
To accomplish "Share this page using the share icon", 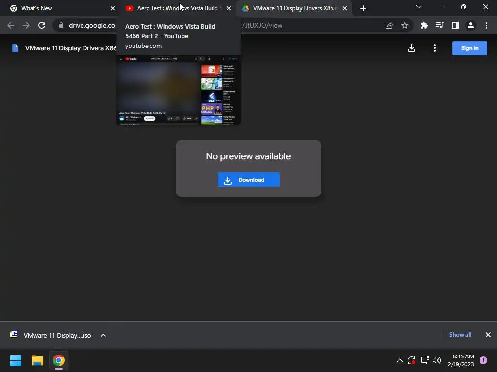I will pyautogui.click(x=389, y=25).
